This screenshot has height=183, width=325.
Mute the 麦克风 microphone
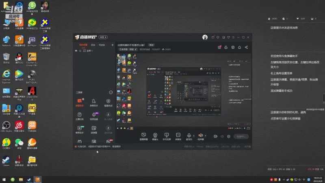point(189,137)
